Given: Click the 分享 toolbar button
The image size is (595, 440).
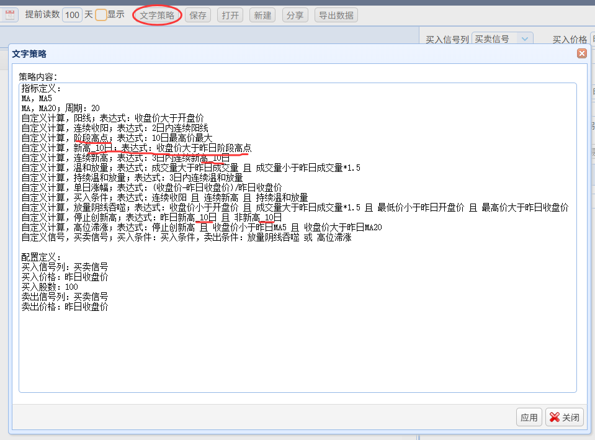Looking at the screenshot, I should [x=295, y=15].
